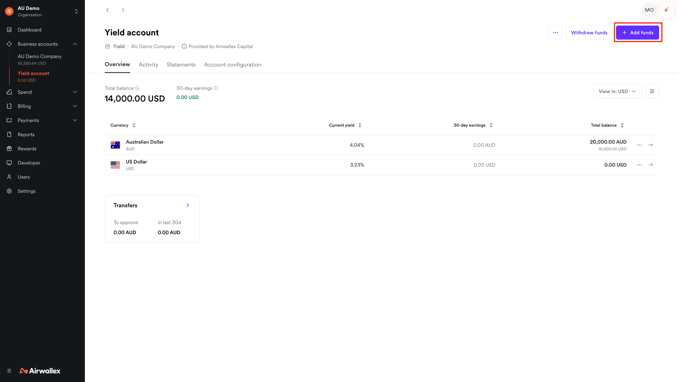Viewport: 679px width, 382px height.
Task: Click the Yield breadcrumb link
Action: pyautogui.click(x=119, y=46)
